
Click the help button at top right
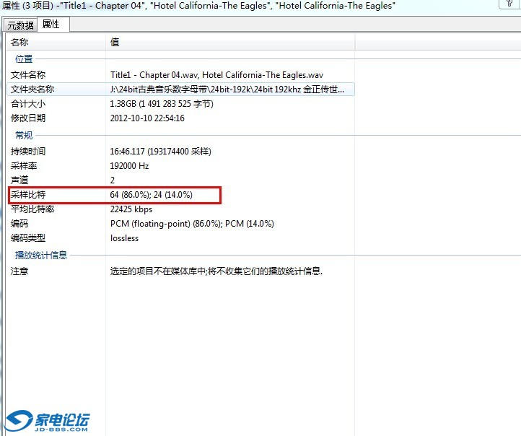(509, 4)
